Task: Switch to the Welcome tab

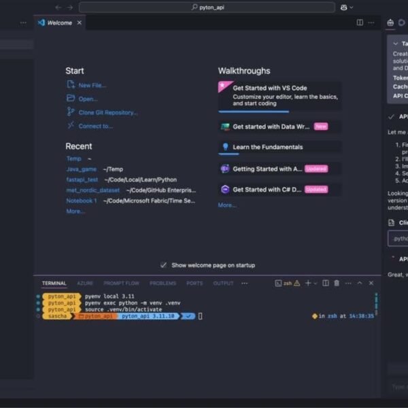Action: coord(59,23)
